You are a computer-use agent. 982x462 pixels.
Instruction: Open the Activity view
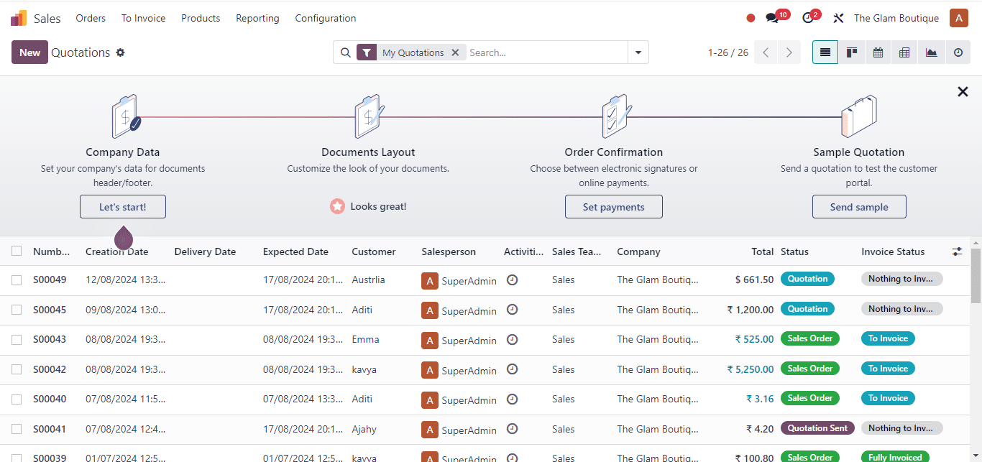tap(956, 52)
